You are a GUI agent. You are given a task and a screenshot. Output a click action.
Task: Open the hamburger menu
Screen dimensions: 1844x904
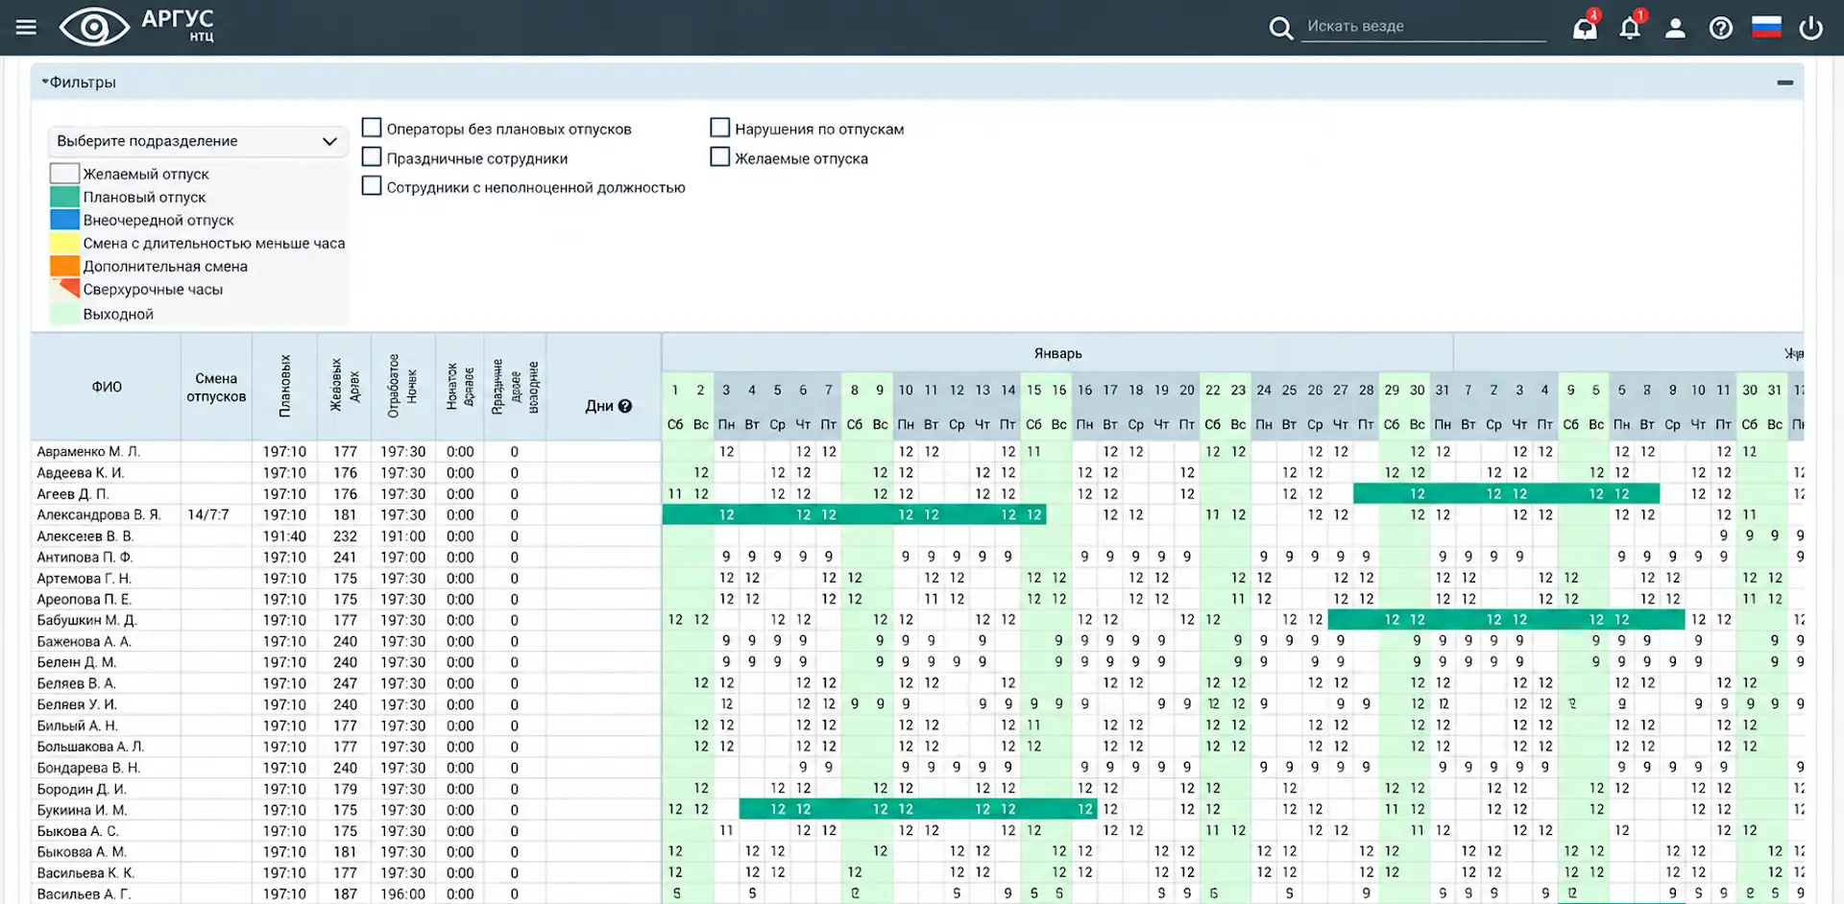pos(26,27)
